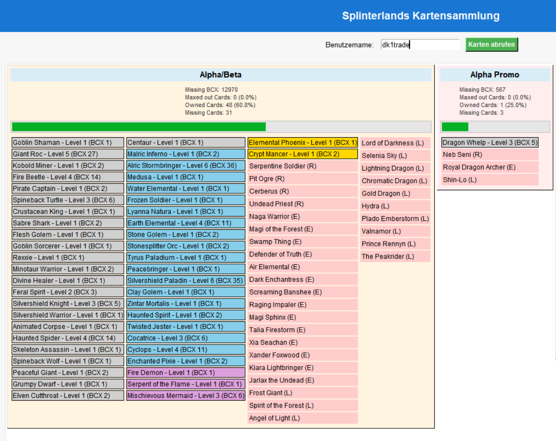Click missing card Lord of Darkness
The height and width of the screenshot is (441, 556).
coord(395,143)
